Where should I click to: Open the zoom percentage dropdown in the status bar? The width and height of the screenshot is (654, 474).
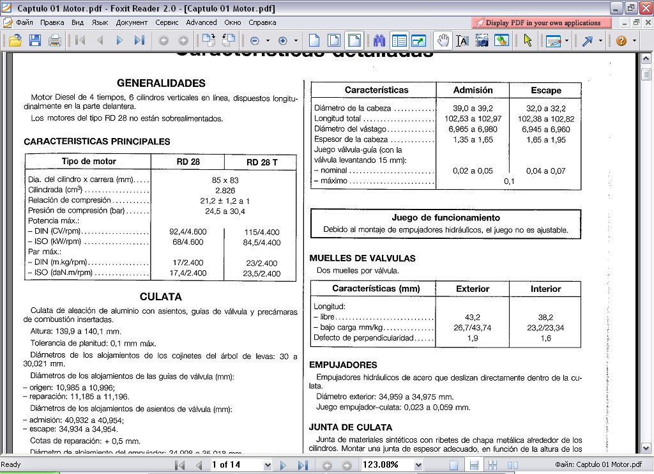[x=418, y=465]
